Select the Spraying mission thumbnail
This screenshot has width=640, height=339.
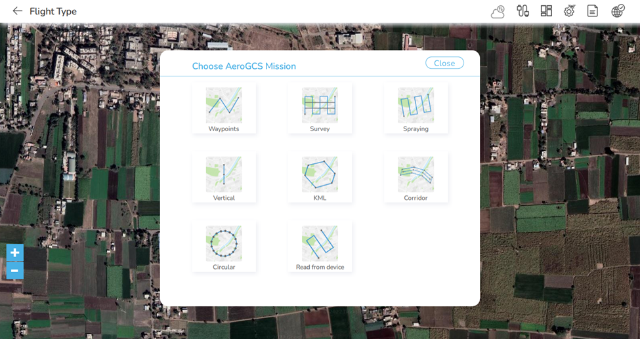point(416,106)
